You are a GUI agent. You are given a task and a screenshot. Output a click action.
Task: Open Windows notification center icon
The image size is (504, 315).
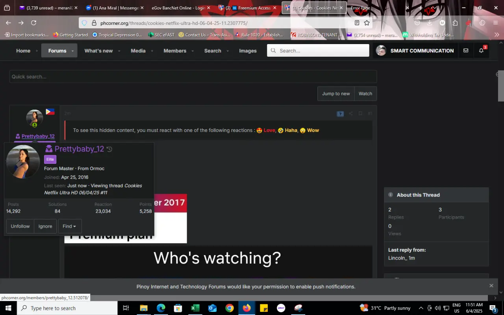[494, 308]
